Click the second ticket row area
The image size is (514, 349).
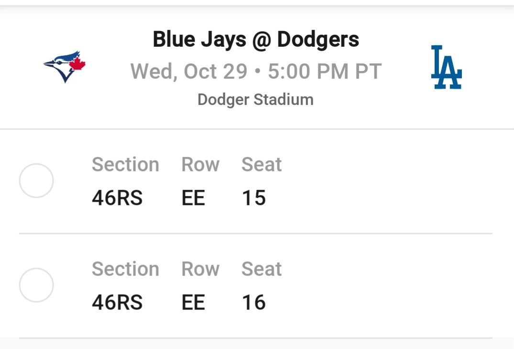[x=257, y=286]
